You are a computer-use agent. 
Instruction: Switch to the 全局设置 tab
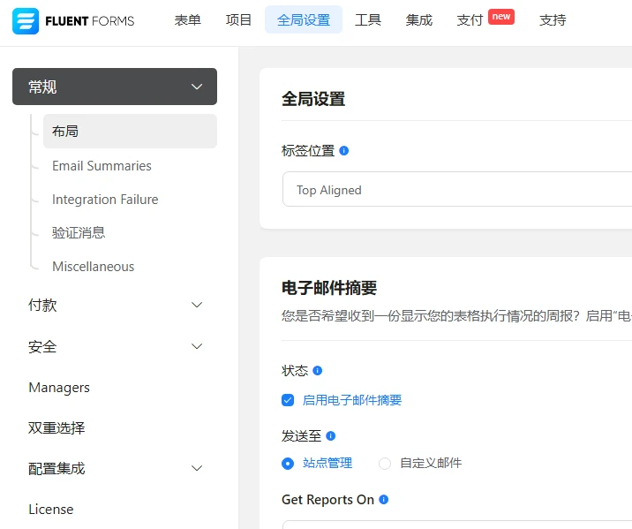[304, 19]
